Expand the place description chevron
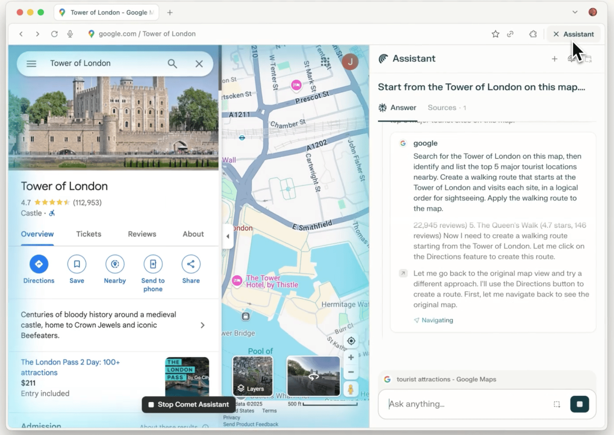 (x=202, y=325)
